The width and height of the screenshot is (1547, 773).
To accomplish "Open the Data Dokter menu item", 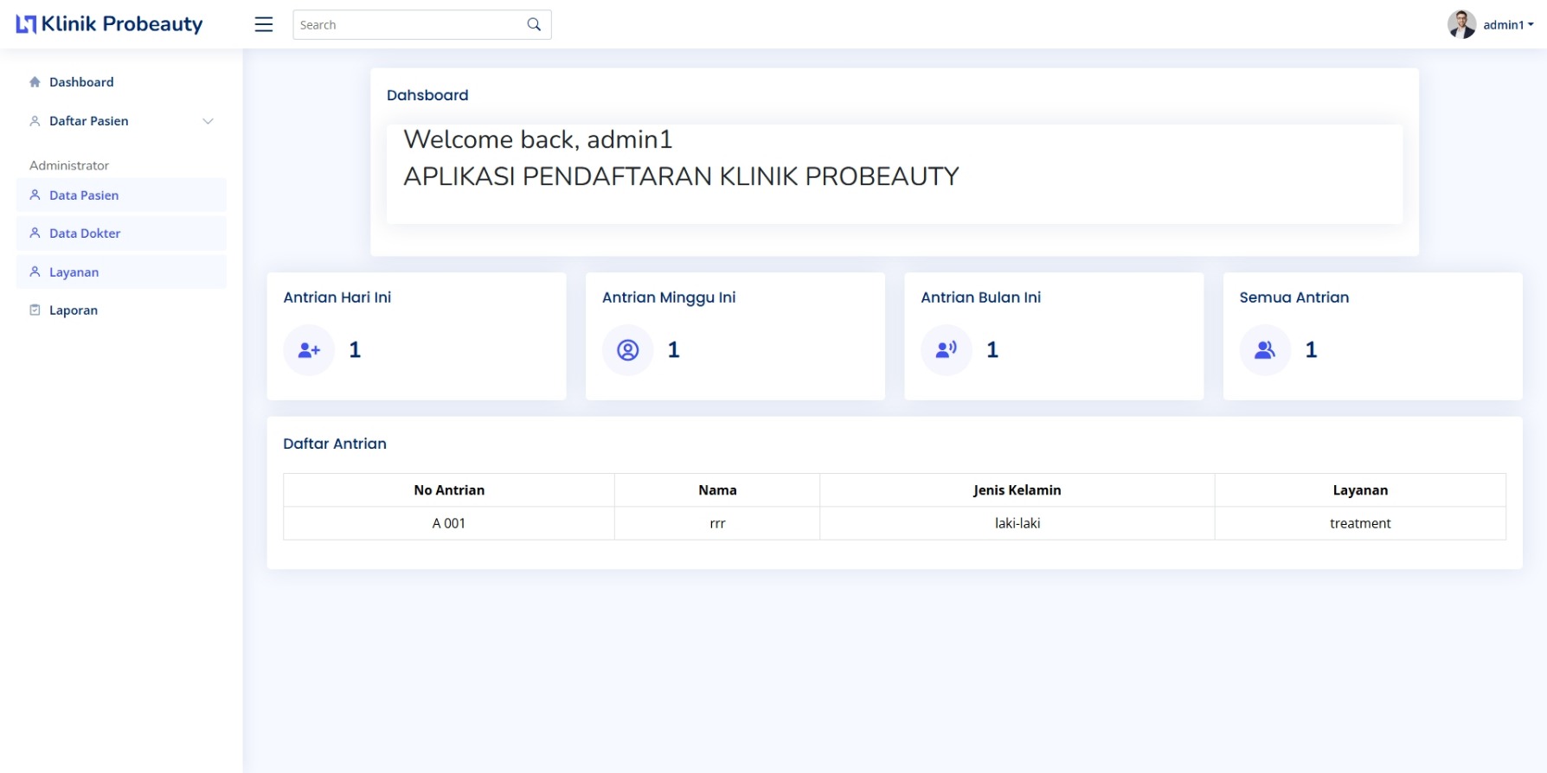I will click(85, 233).
